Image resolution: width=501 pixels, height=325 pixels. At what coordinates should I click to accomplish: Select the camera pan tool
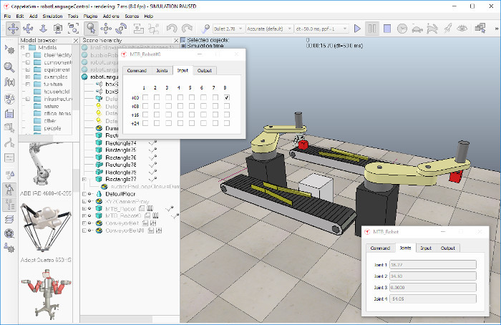[13, 29]
